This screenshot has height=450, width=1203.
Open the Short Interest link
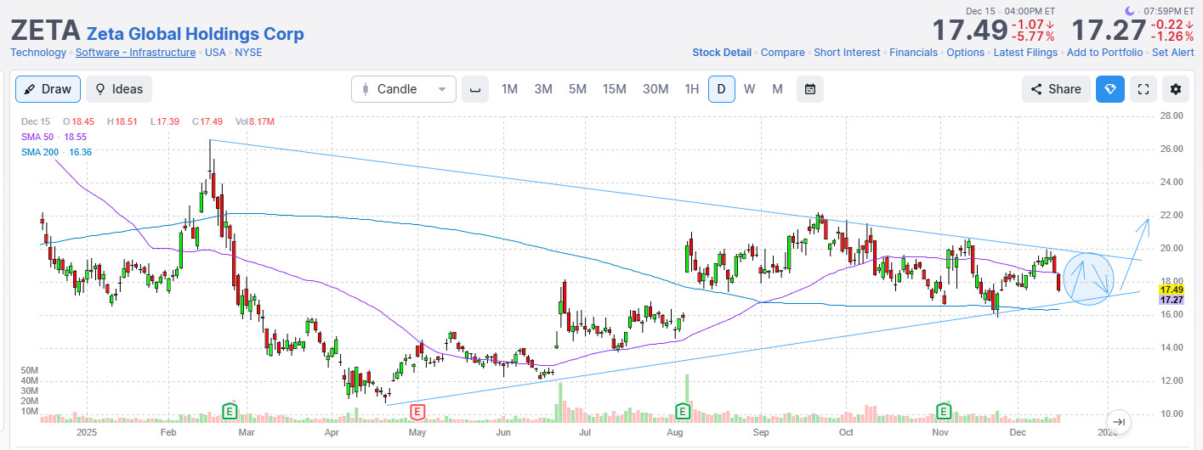(x=847, y=53)
